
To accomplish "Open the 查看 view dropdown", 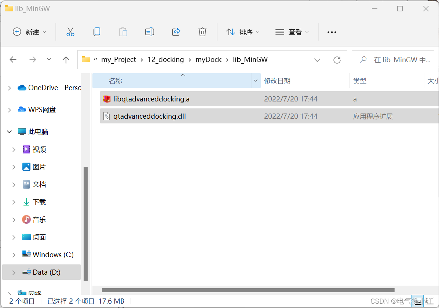I will click(292, 32).
